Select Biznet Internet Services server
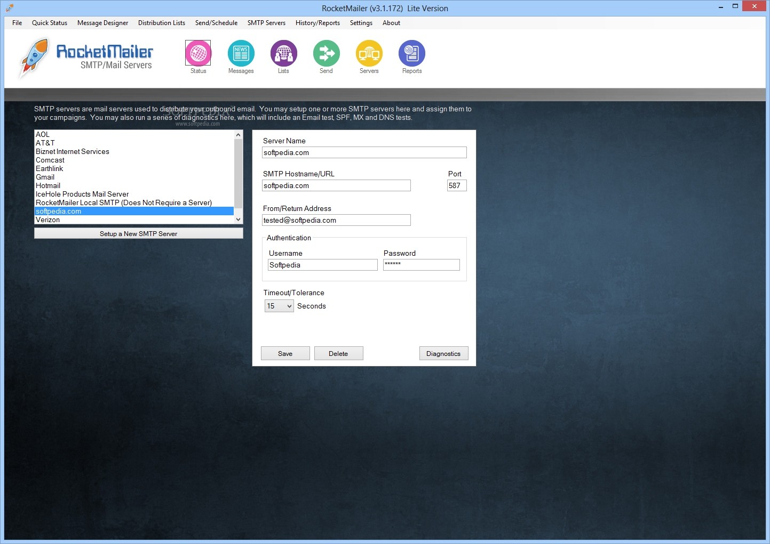 click(134, 151)
